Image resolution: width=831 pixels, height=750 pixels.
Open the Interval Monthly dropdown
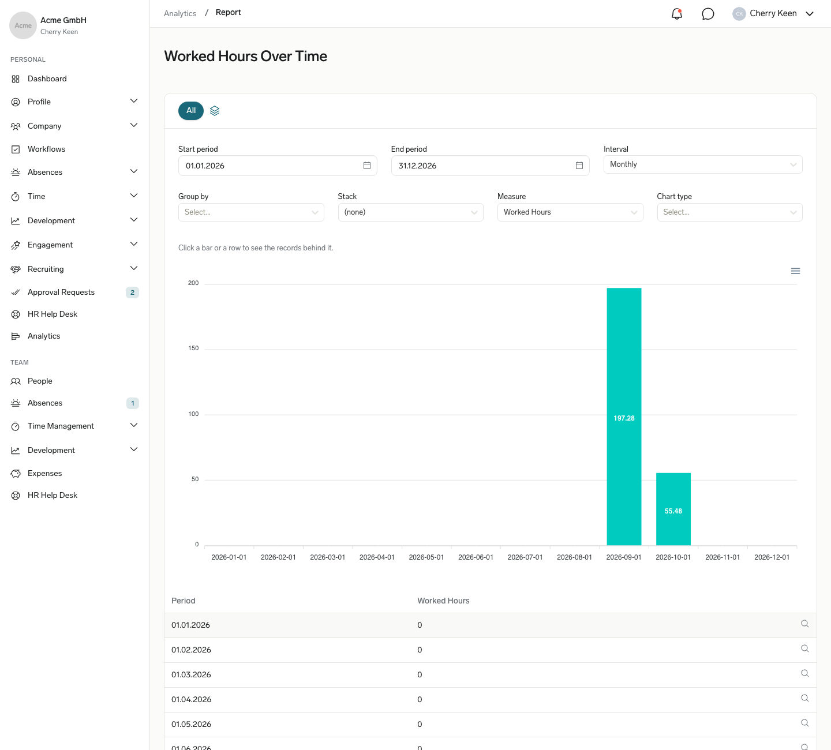click(703, 164)
